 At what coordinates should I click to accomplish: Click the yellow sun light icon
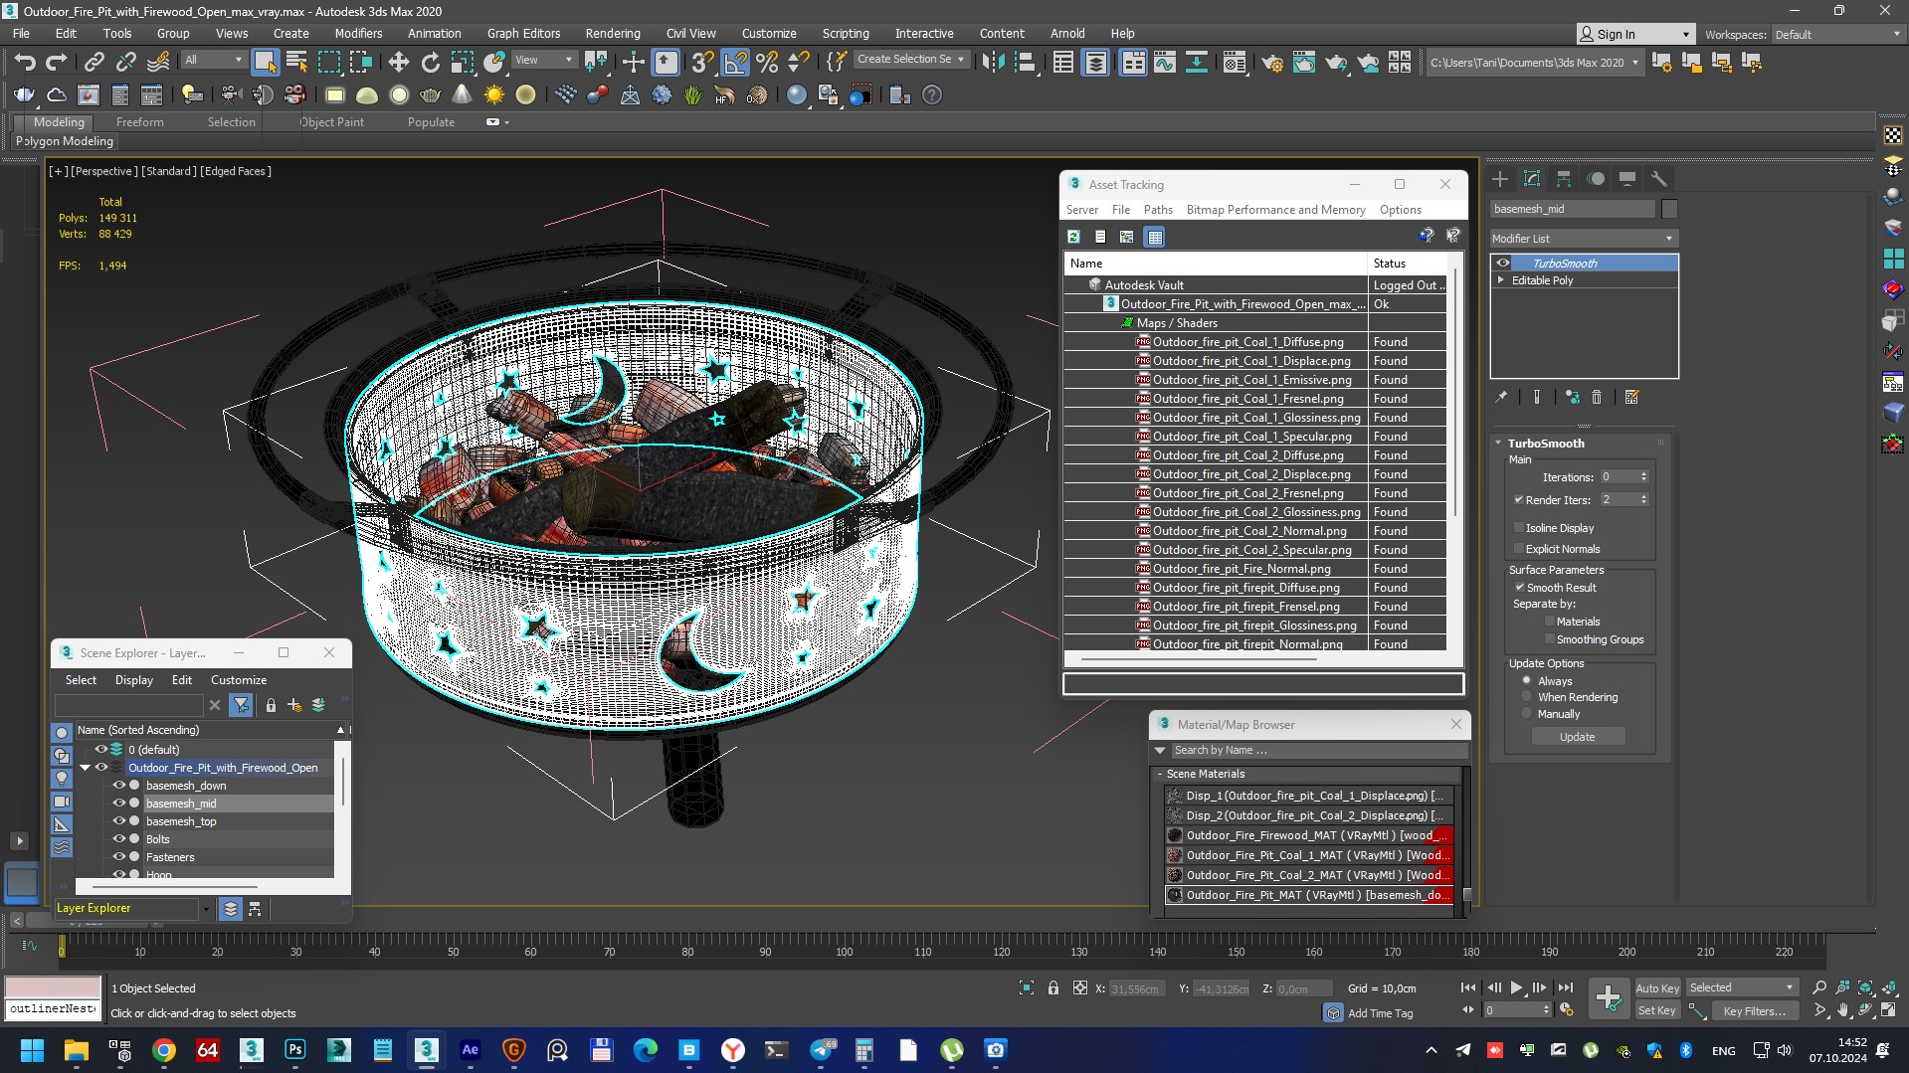coord(493,95)
